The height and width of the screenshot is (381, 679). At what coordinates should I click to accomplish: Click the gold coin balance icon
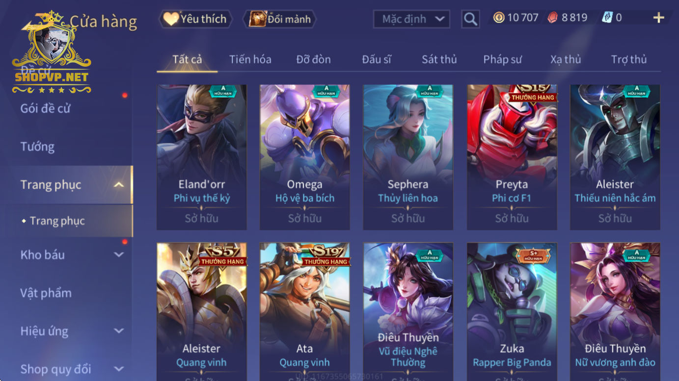(499, 18)
